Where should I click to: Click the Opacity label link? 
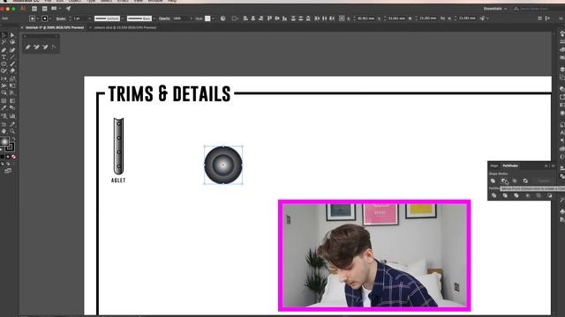click(x=164, y=18)
